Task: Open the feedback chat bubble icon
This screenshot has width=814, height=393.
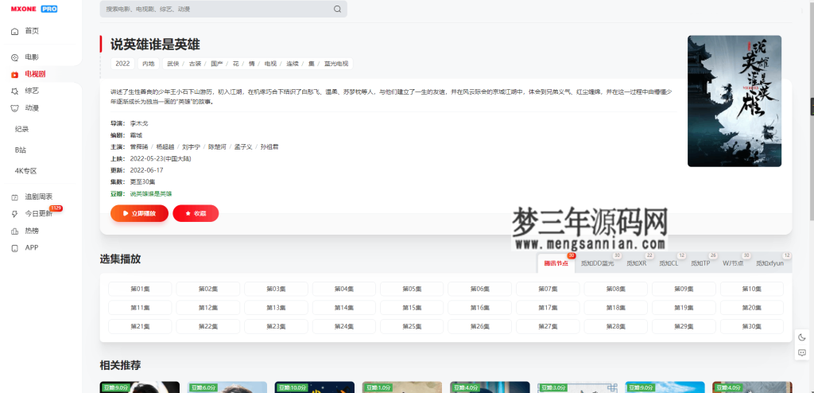Action: [x=801, y=353]
